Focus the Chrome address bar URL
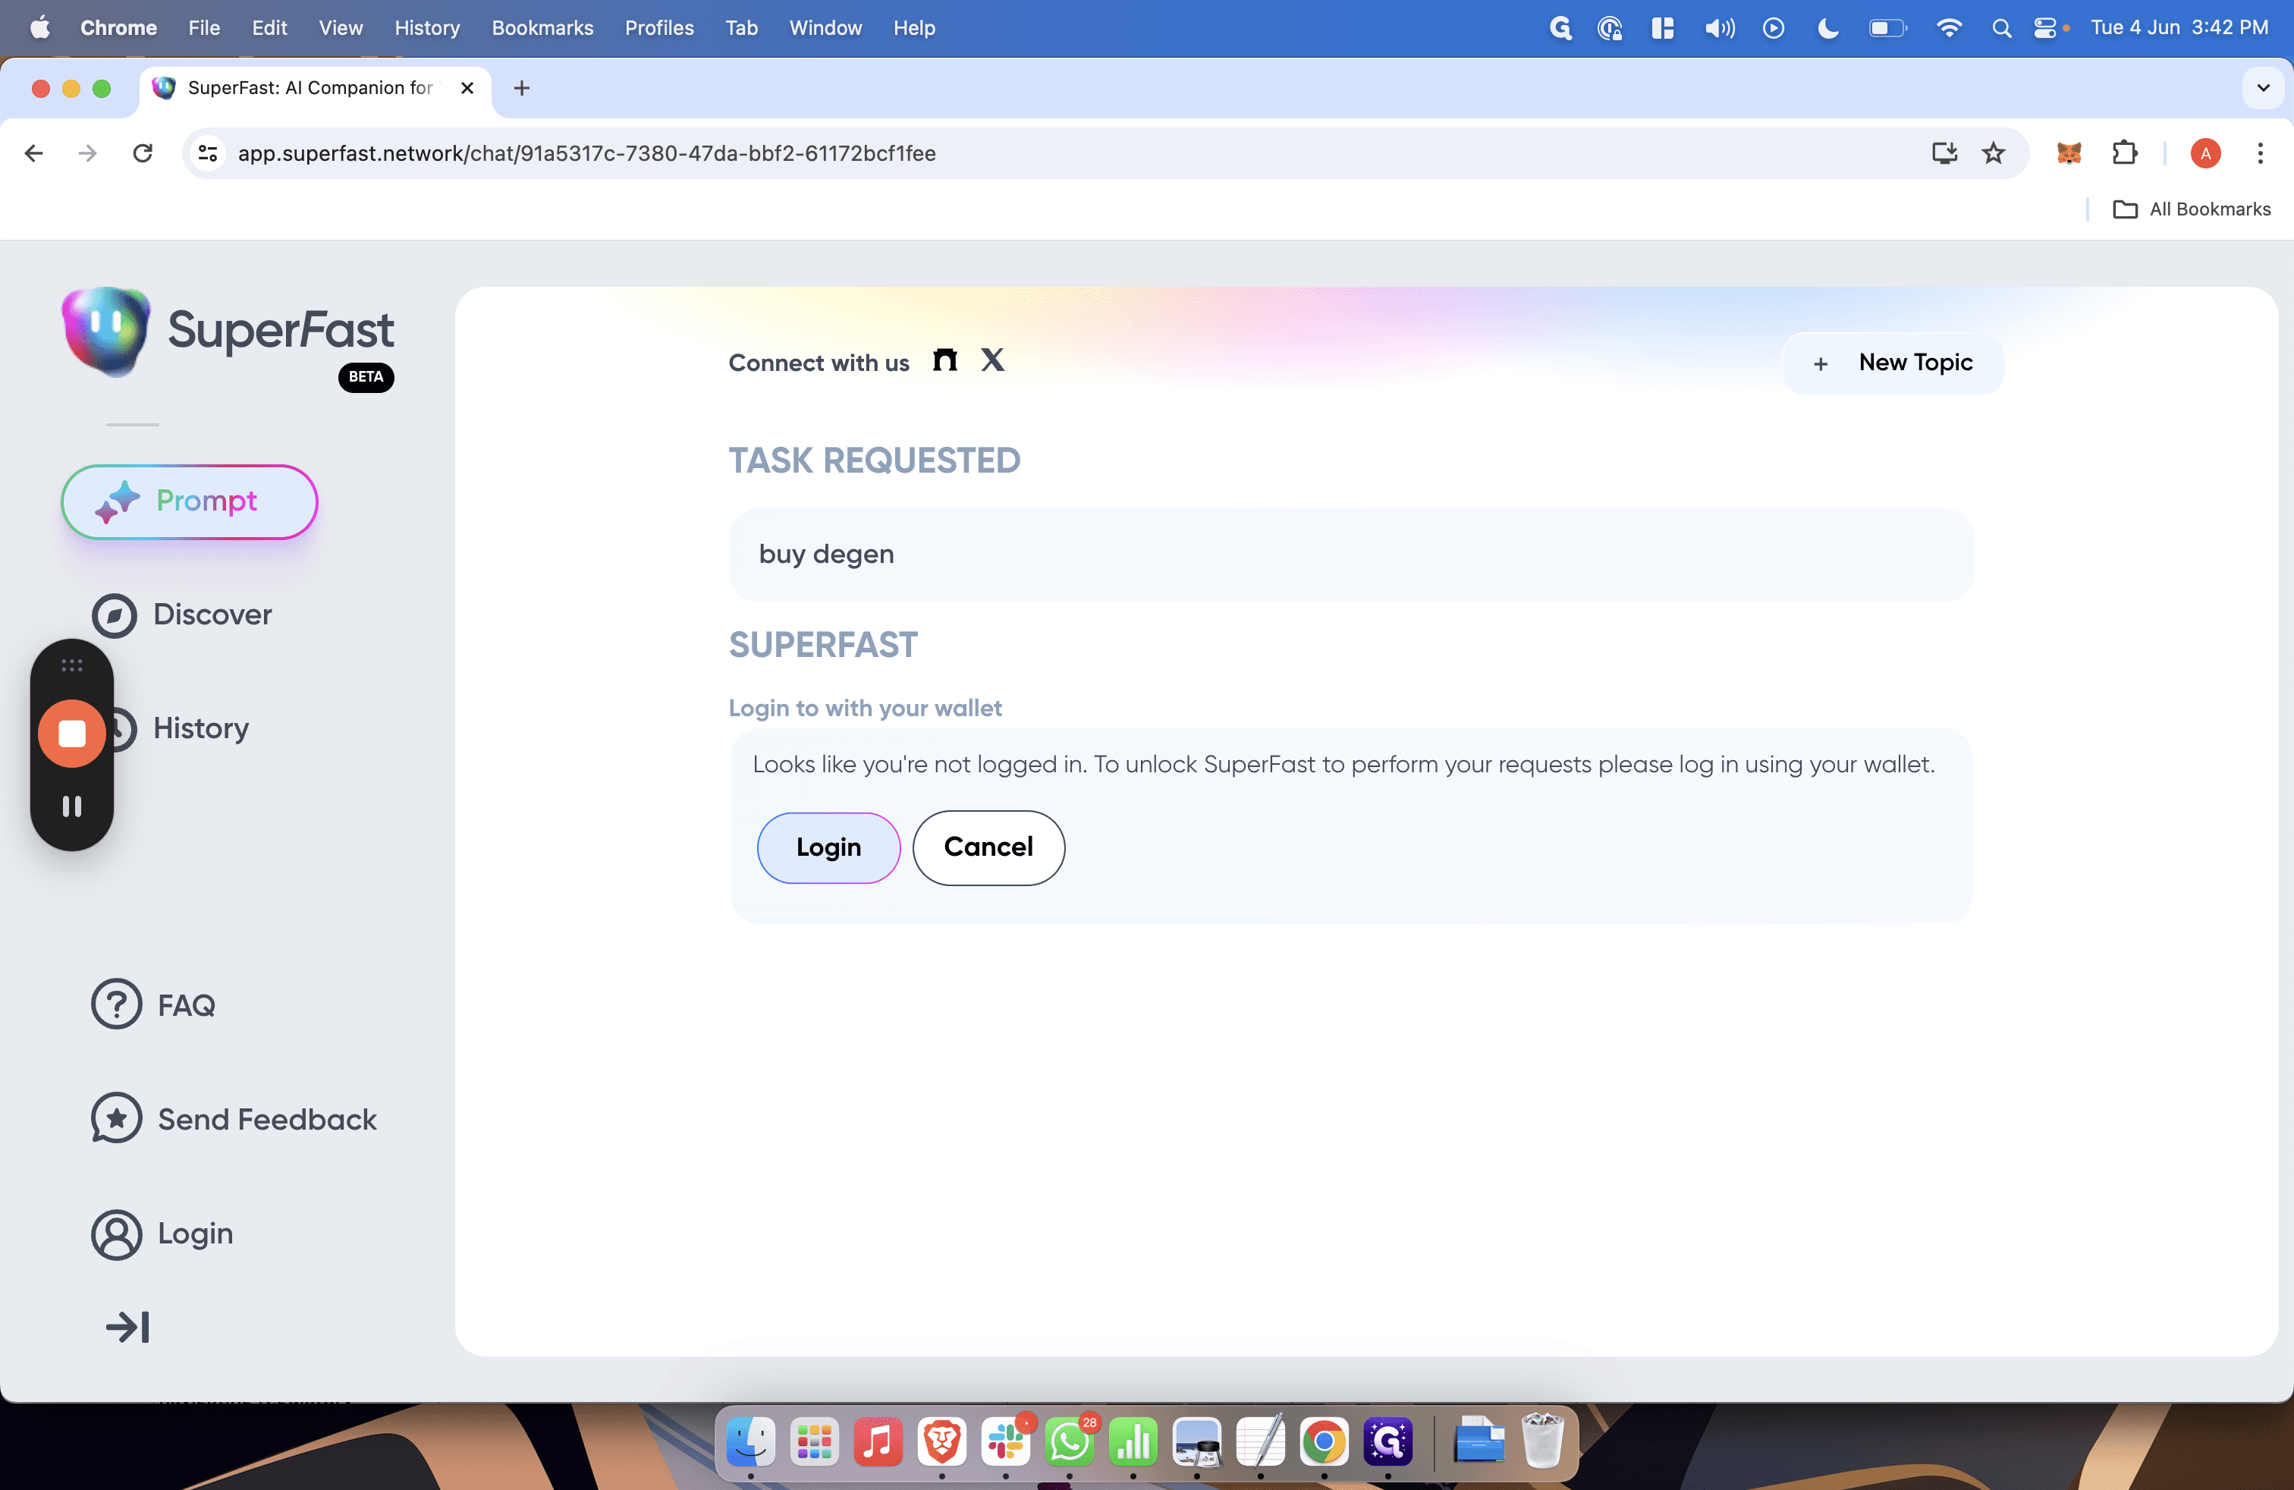 point(586,153)
